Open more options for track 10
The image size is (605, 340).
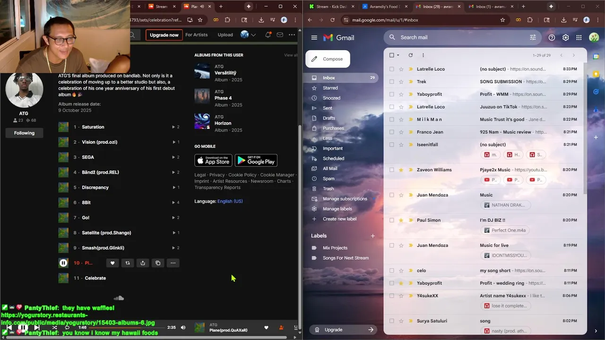coord(173,263)
